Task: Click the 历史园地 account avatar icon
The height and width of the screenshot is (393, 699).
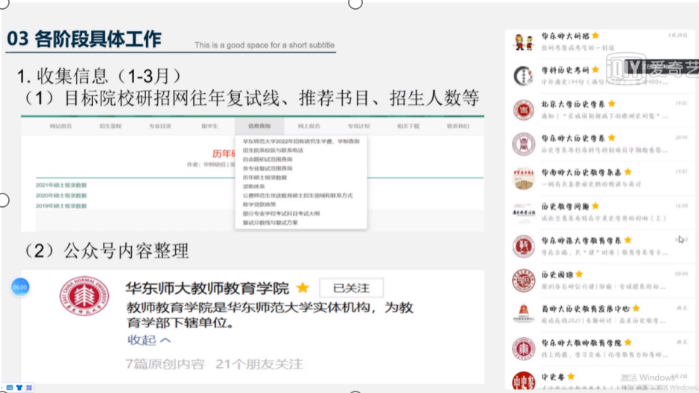Action: [x=524, y=281]
